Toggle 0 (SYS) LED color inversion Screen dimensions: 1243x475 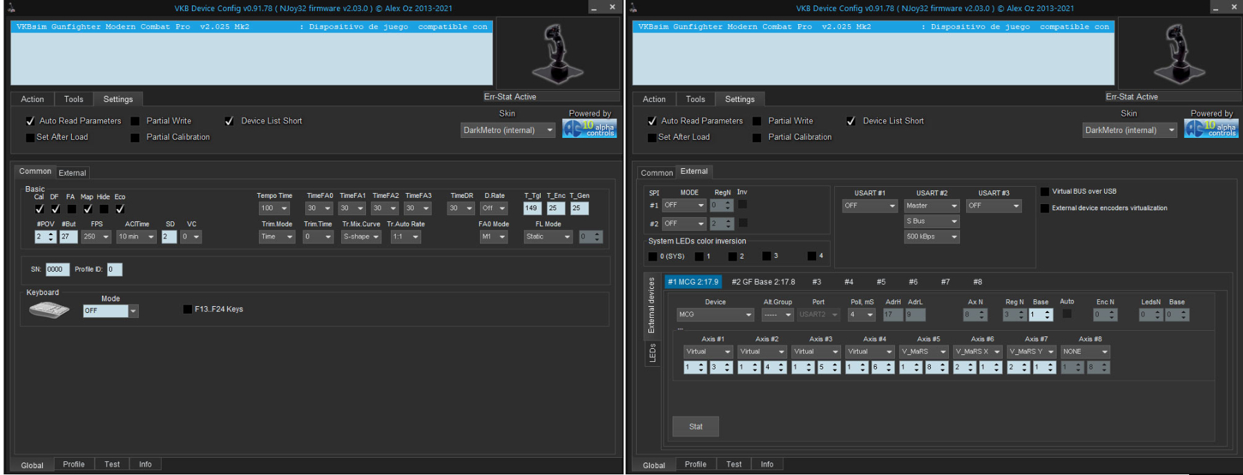(x=653, y=256)
